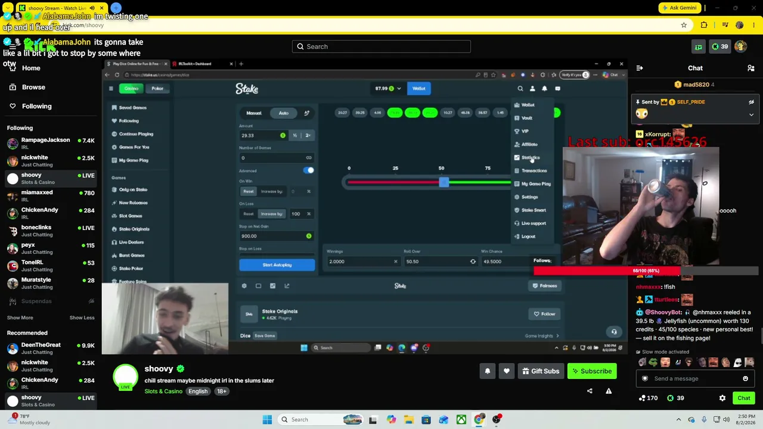Open miamaxxed's channel in Following list
Image resolution: width=763 pixels, height=429 pixels.
tap(51, 196)
